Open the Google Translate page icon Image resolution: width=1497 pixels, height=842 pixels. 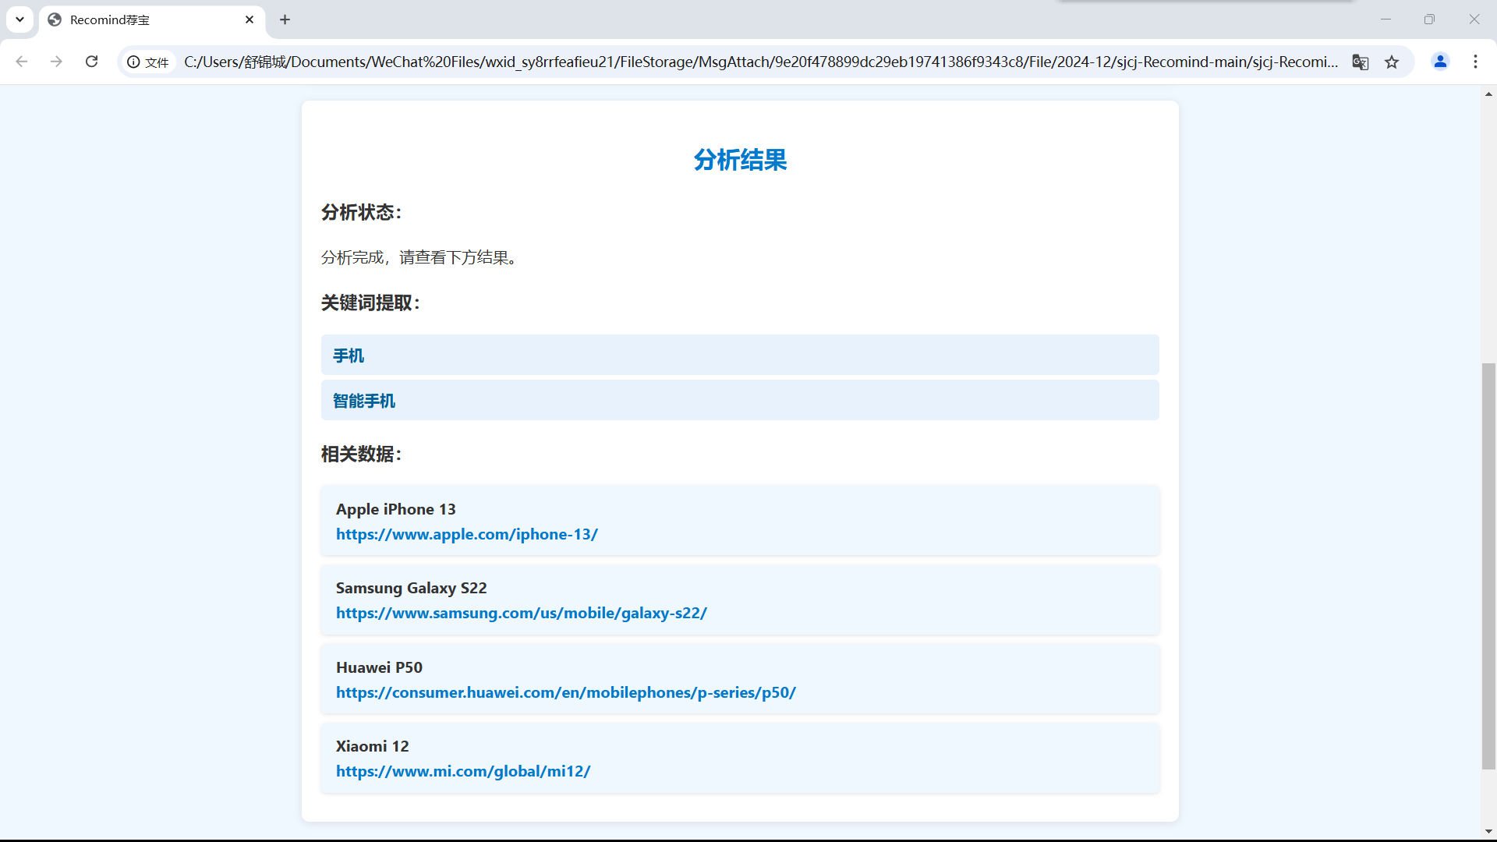1360,62
